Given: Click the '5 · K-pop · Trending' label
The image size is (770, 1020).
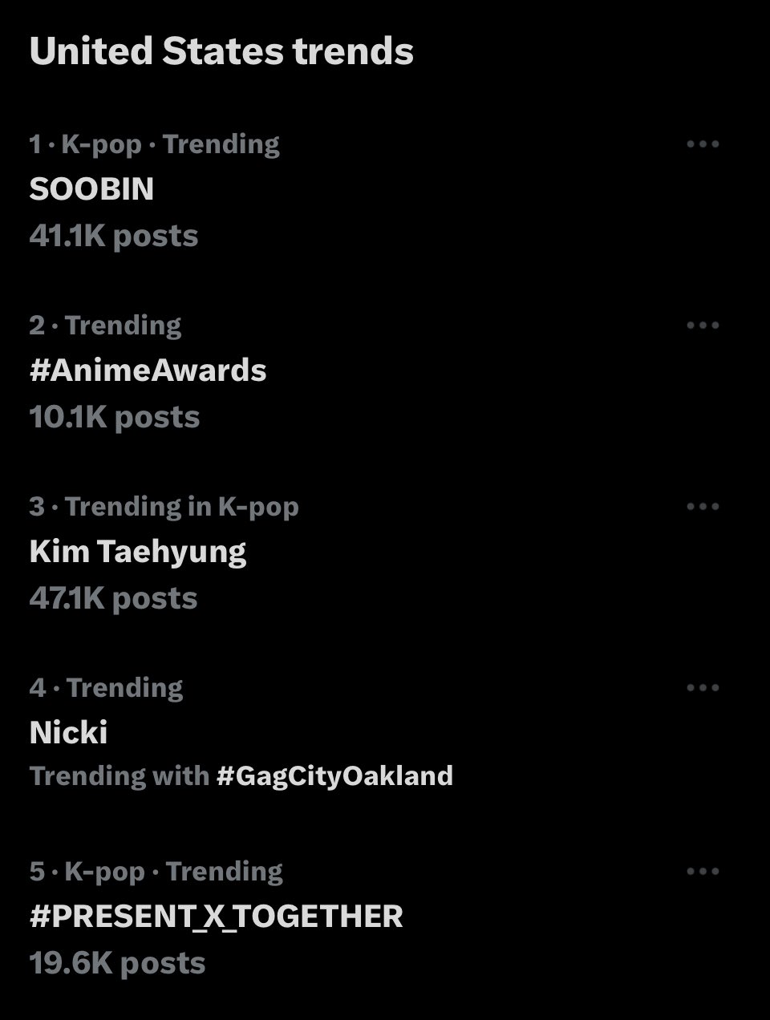Looking at the screenshot, I should coord(156,872).
